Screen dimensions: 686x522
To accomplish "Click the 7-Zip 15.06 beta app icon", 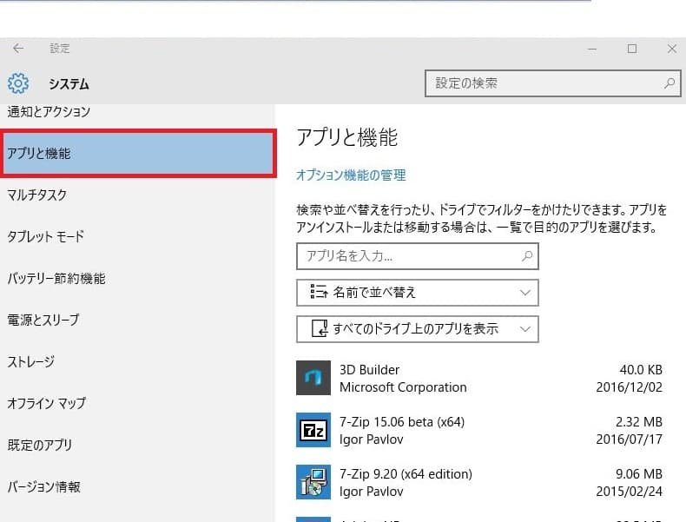I will (x=313, y=430).
